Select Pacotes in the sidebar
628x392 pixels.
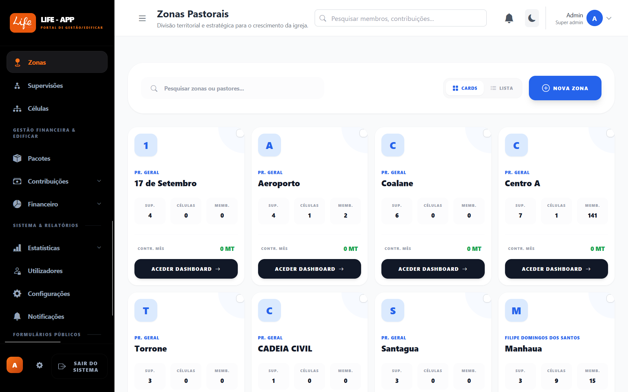click(x=39, y=158)
